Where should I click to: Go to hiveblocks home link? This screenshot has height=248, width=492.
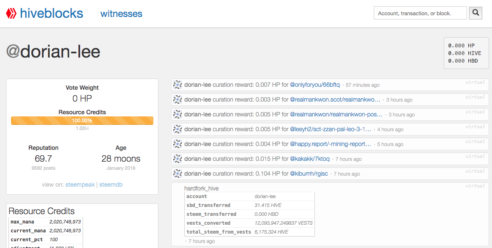pos(51,14)
